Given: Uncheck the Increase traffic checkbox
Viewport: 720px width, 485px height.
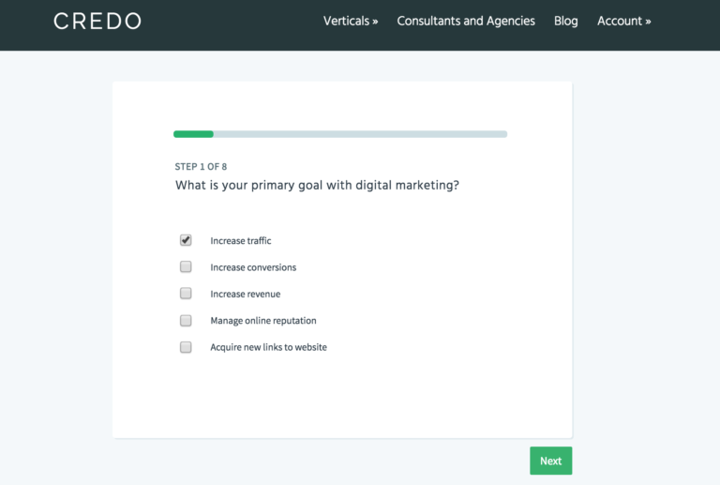Looking at the screenshot, I should [x=186, y=240].
